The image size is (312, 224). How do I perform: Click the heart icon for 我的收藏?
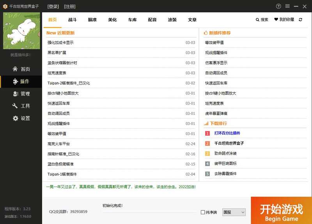pos(276,19)
